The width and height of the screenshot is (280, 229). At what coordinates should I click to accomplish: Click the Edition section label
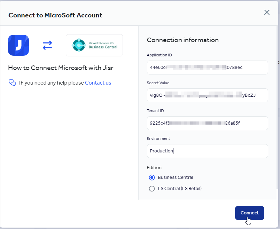pos(154,168)
